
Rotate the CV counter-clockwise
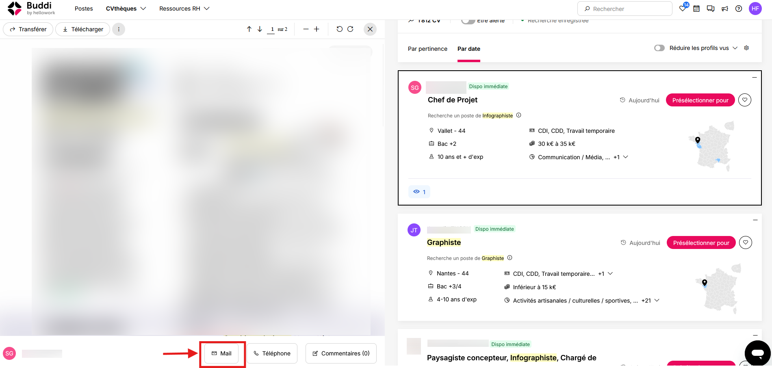(340, 29)
